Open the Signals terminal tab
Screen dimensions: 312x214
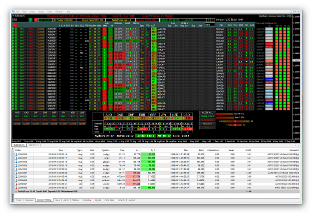click(98, 200)
